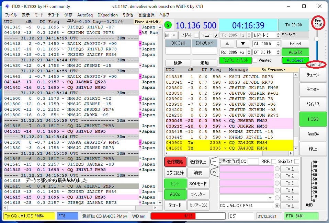Adjust the Pwr output slider handle
Screen dimensions: 329x223
pyautogui.click(x=317, y=39)
